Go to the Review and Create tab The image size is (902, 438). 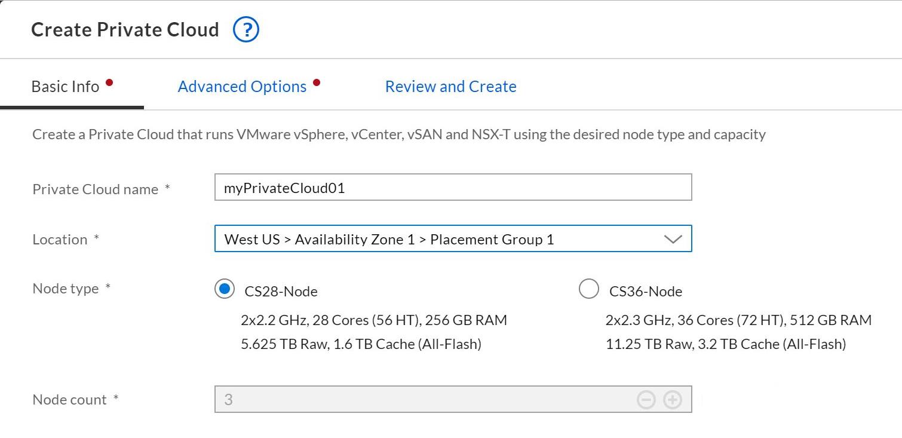(450, 87)
